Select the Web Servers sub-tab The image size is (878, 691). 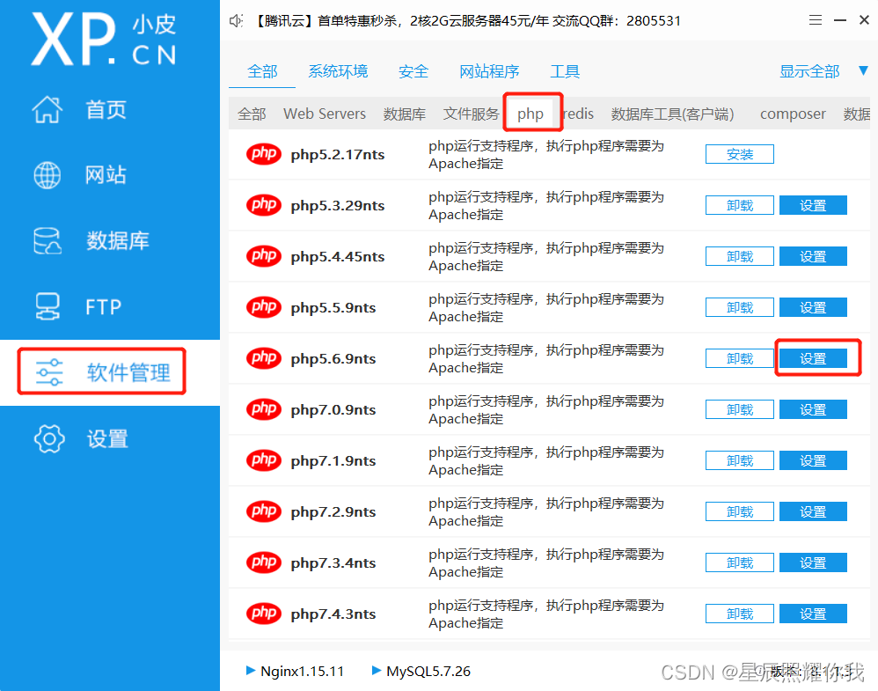[x=325, y=114]
